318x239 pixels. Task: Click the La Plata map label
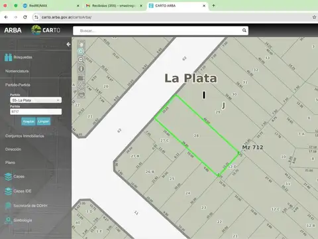[191, 78]
